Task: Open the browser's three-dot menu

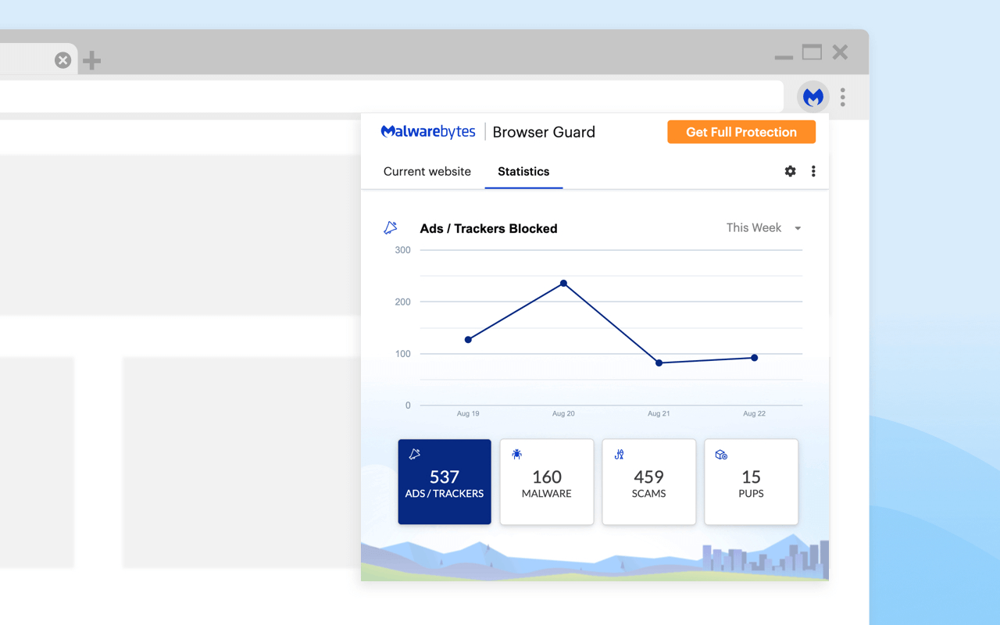Action: [842, 97]
